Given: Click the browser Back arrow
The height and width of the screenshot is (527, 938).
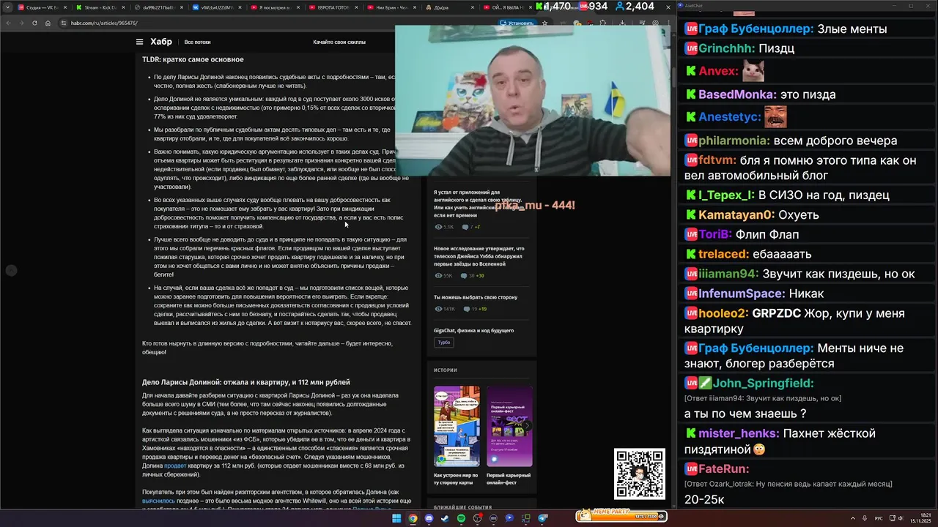Looking at the screenshot, I should (x=8, y=23).
